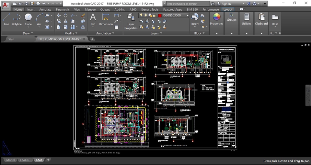
Task: Select the Stretch tool
Action: 59,27
